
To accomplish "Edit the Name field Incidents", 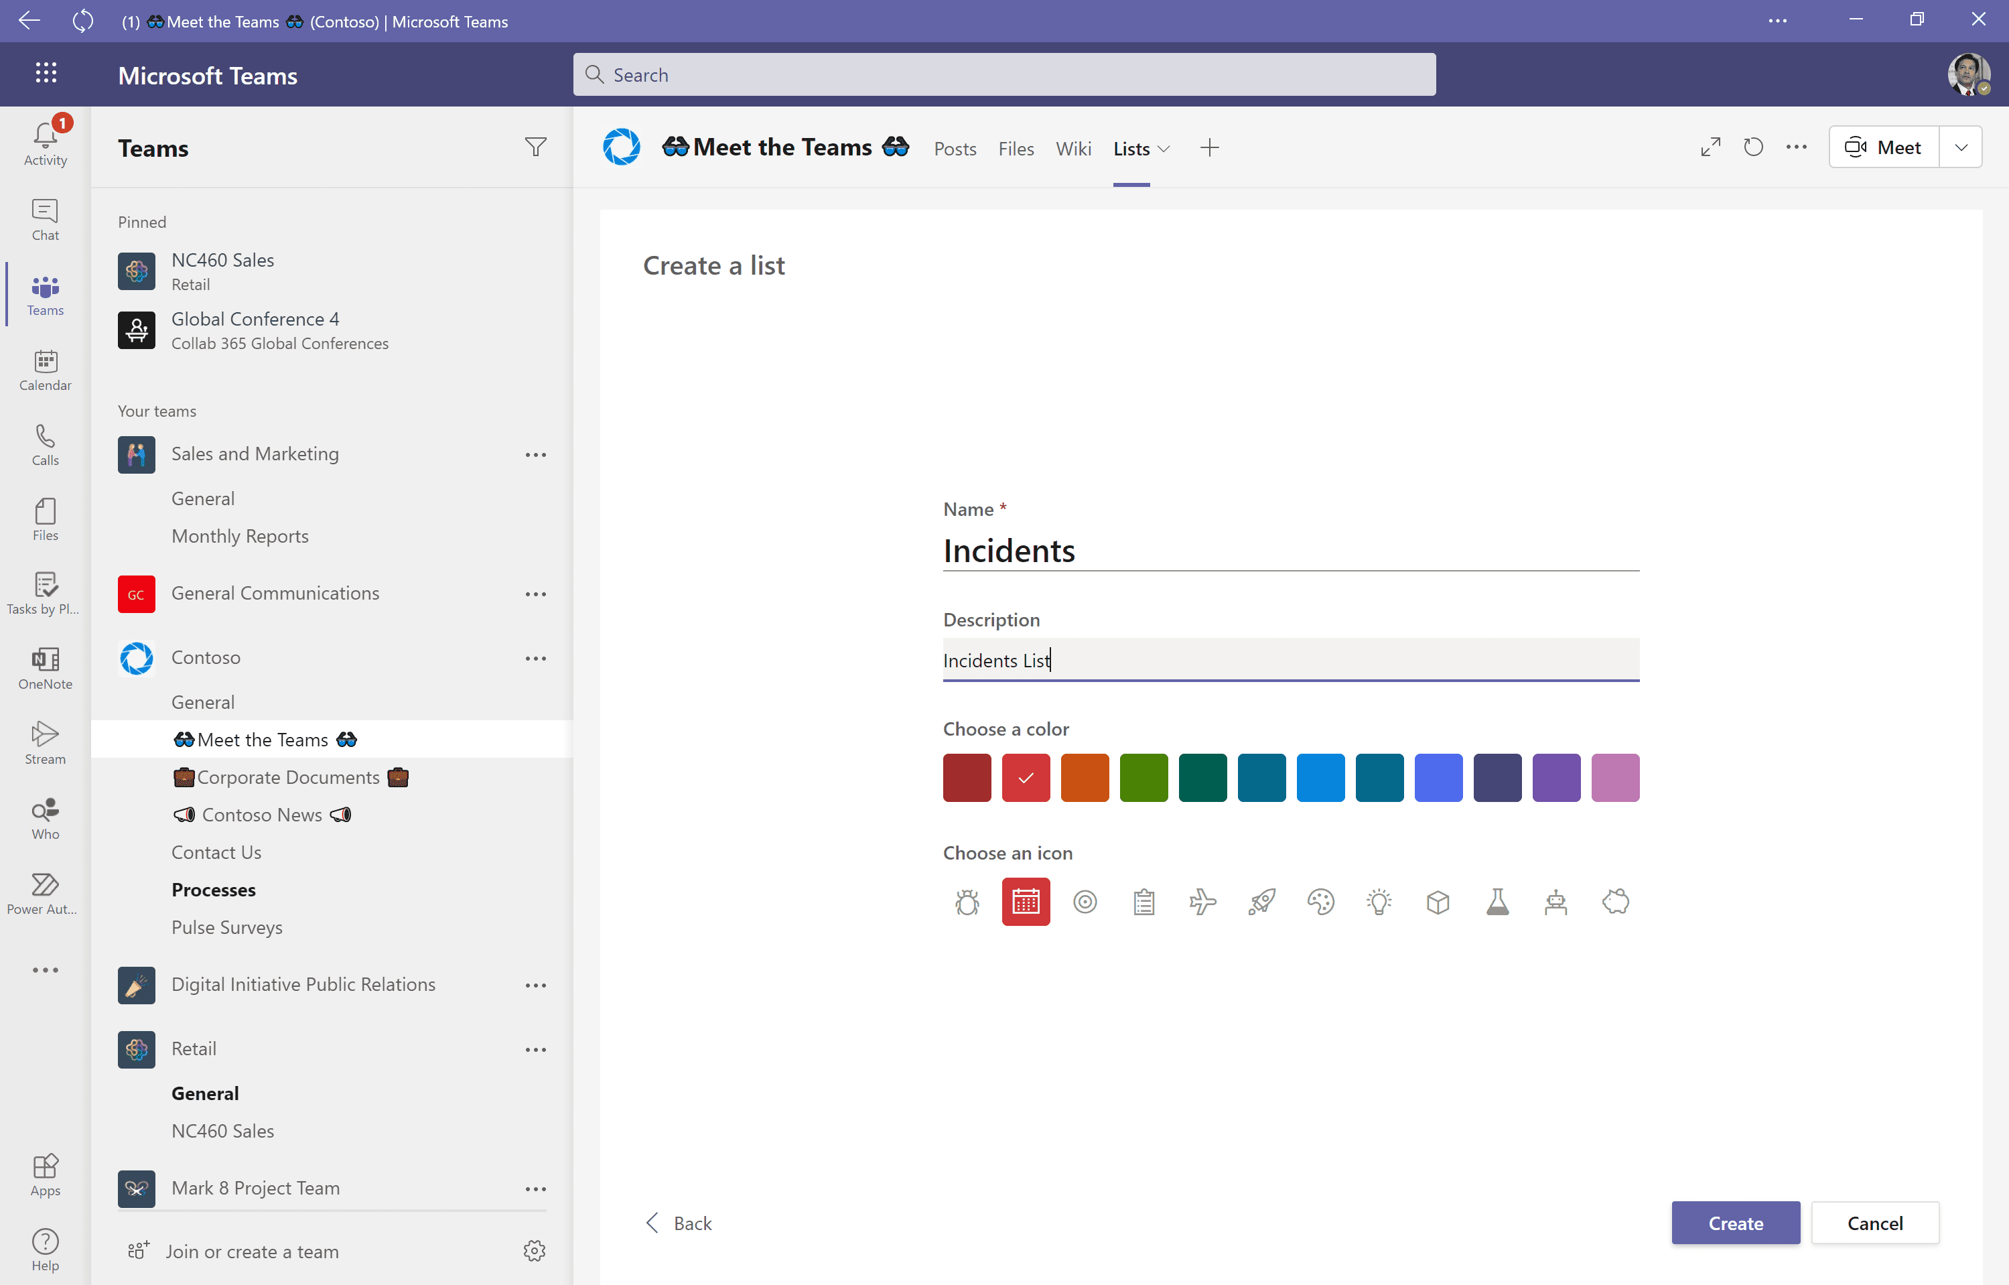I will (1291, 551).
